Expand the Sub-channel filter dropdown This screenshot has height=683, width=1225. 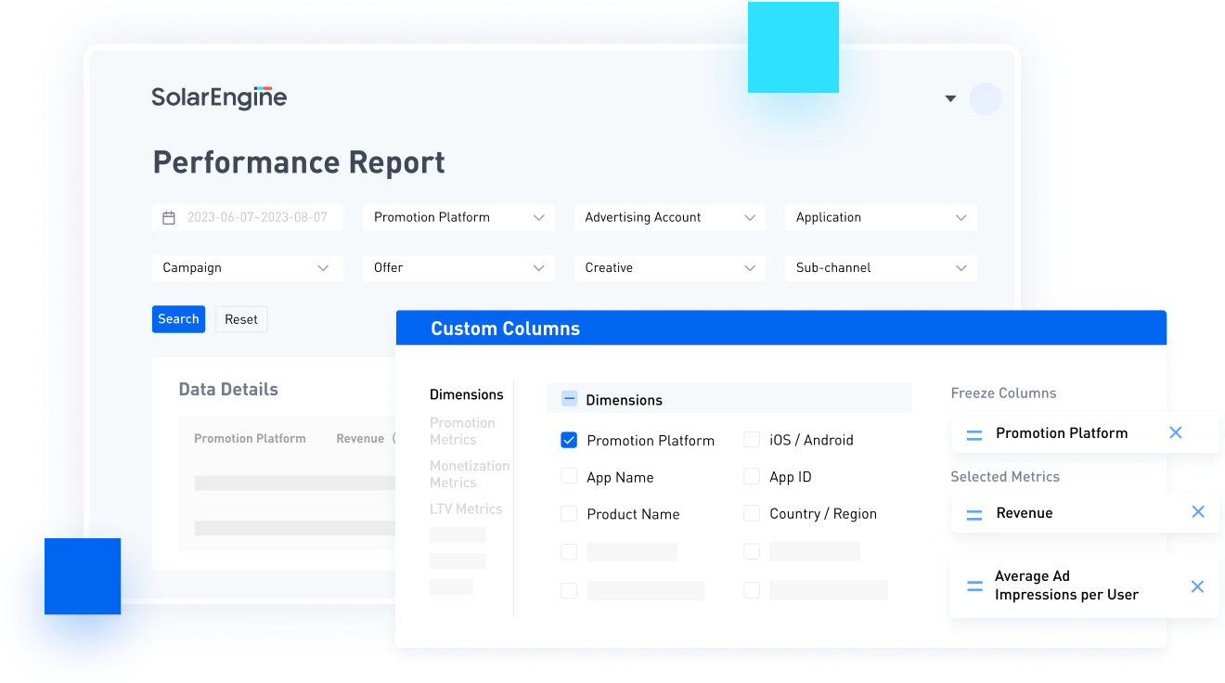coord(881,268)
